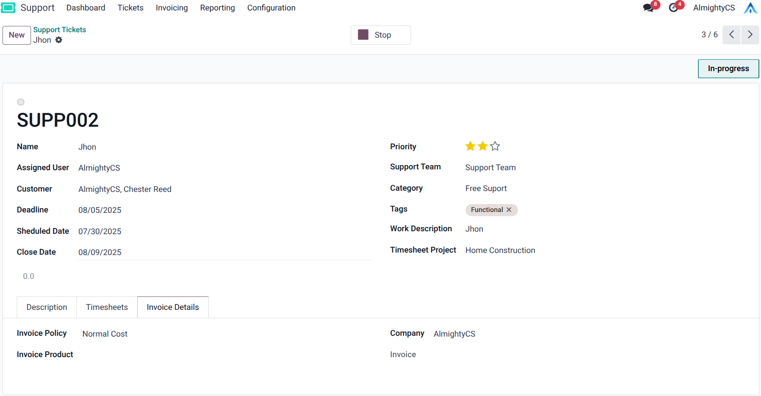This screenshot has width=761, height=396.
Task: Toggle the grey status circle above SUPP002
Action: click(x=21, y=102)
